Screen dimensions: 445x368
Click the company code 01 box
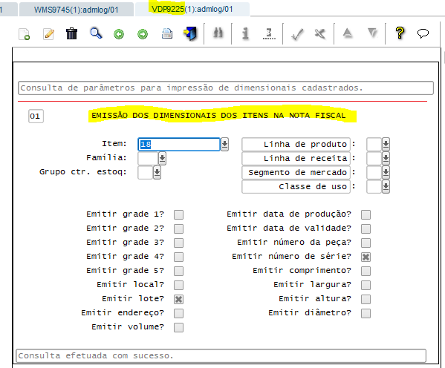point(36,116)
